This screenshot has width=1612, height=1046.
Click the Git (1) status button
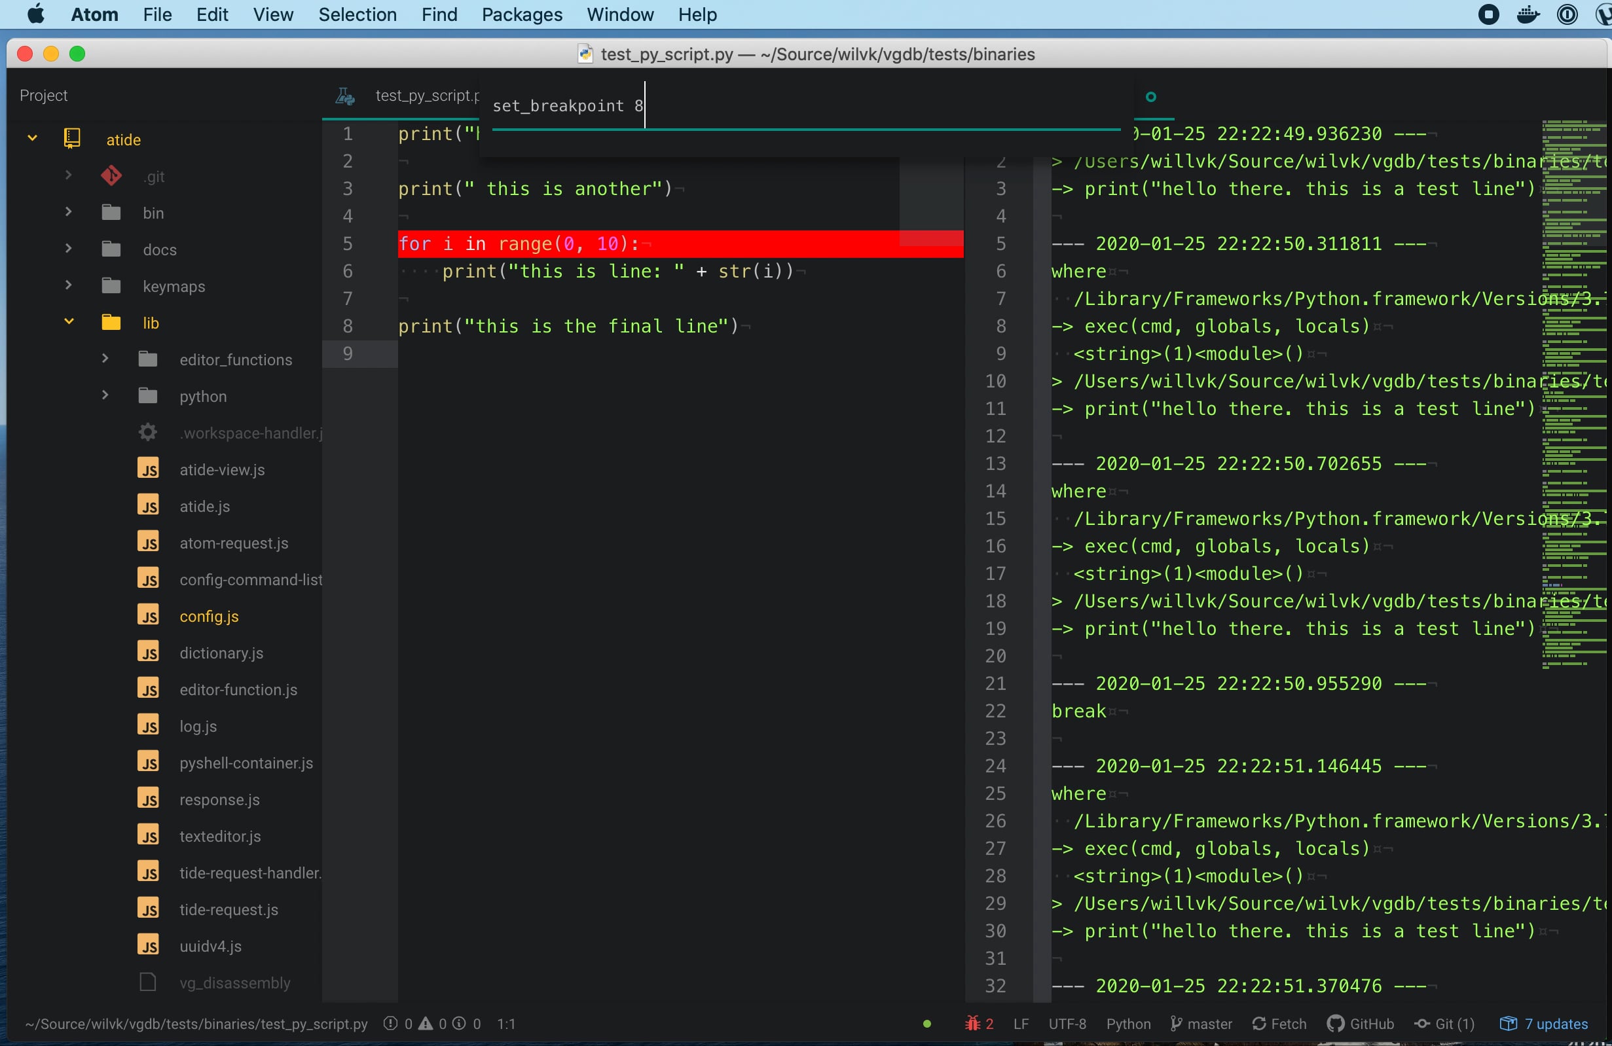(x=1444, y=1024)
